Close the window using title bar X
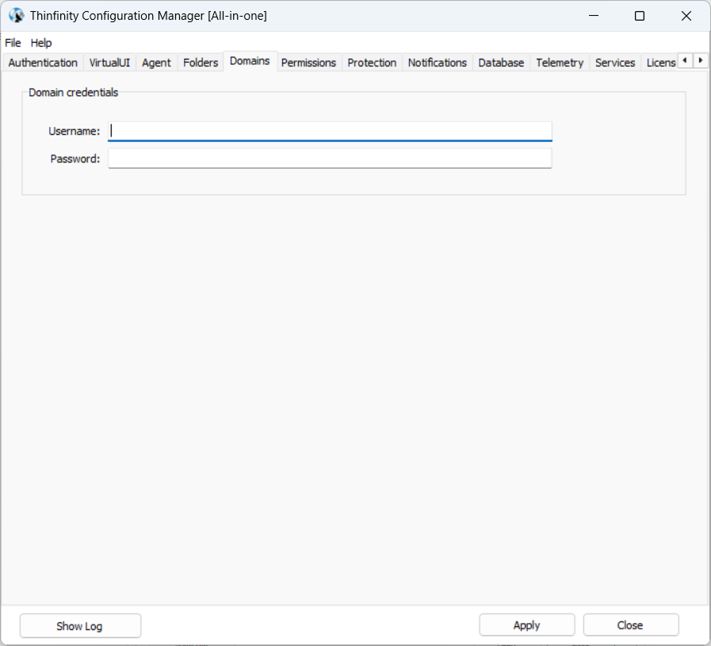 686,16
